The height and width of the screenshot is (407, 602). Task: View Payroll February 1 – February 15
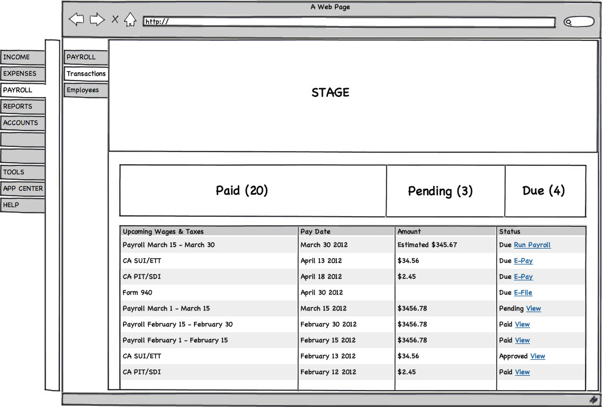click(x=522, y=340)
